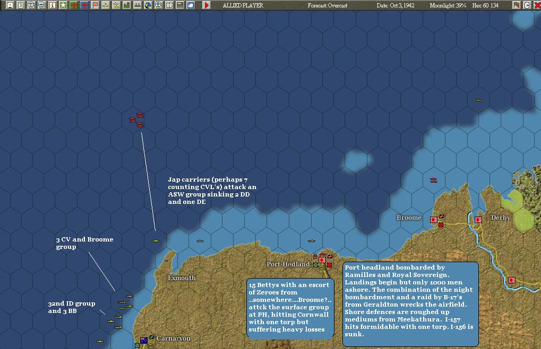Click the '3 CV and Broome group' note

tap(84, 243)
